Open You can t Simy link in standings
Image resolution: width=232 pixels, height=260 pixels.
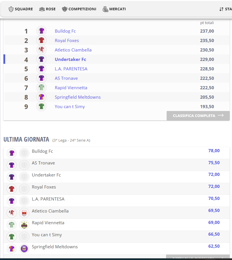(70, 107)
